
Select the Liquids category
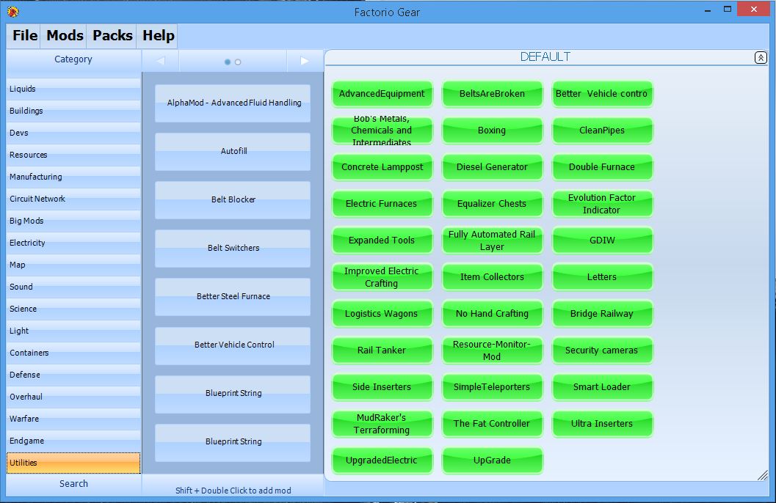[x=73, y=89]
